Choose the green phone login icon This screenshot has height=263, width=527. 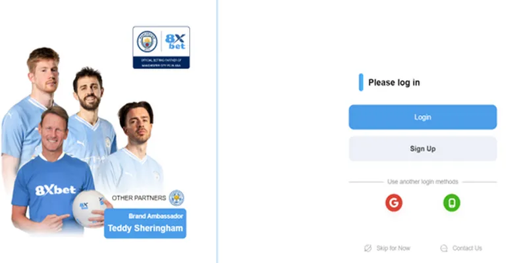click(x=452, y=203)
